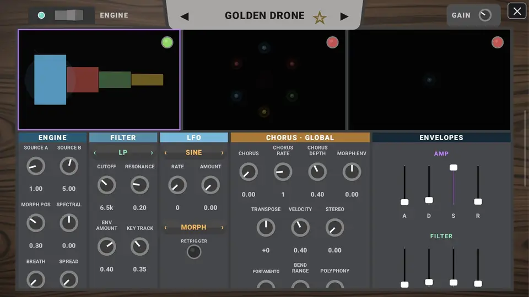Go to next preset arrow

pyautogui.click(x=344, y=16)
